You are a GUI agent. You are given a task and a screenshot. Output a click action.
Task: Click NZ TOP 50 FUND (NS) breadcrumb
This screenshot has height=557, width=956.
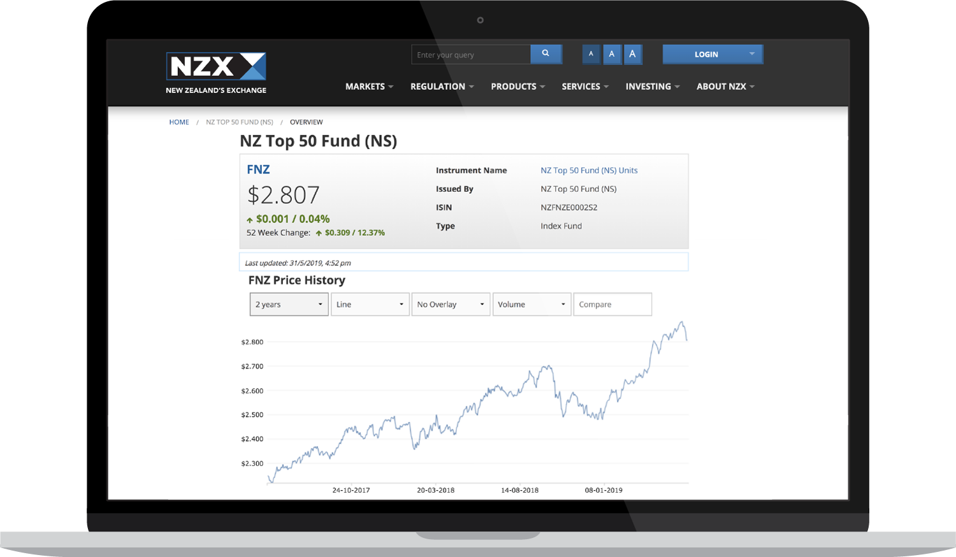pyautogui.click(x=240, y=122)
